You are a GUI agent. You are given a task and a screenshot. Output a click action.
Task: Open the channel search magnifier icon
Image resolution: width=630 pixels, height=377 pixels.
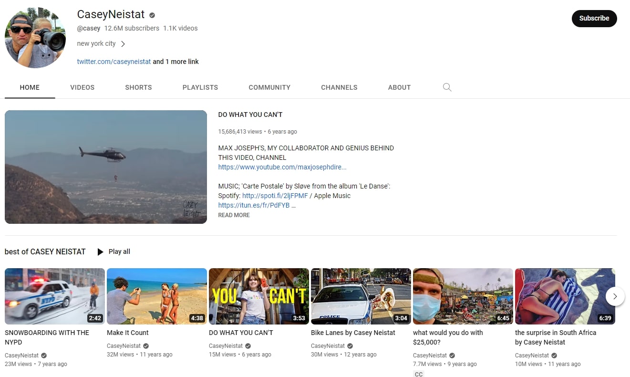click(x=447, y=87)
